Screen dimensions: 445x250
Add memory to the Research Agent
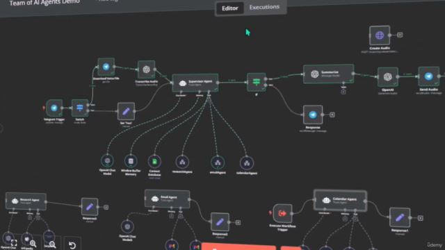coord(30,217)
